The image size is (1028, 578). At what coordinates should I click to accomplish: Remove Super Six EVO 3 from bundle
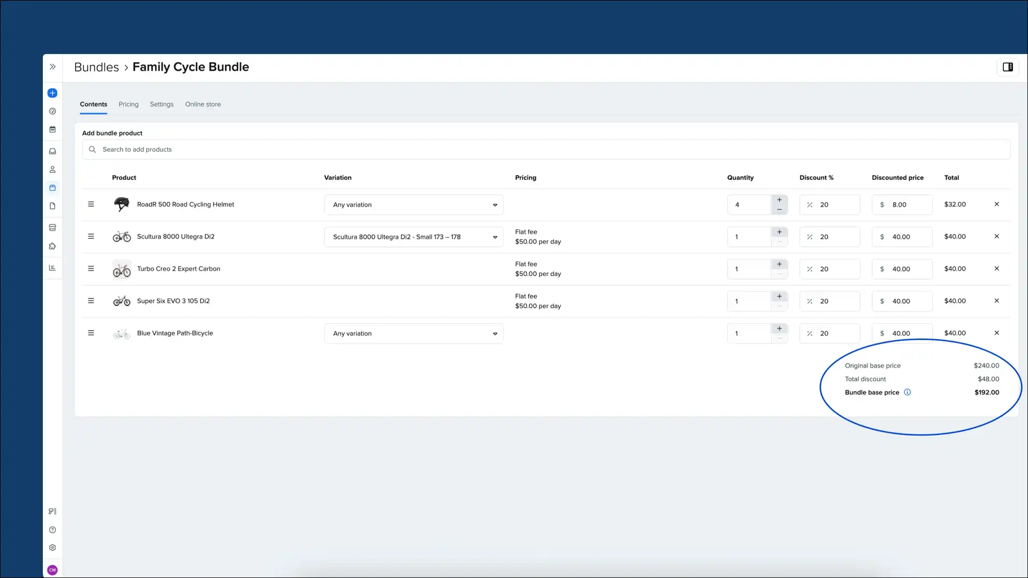[996, 301]
